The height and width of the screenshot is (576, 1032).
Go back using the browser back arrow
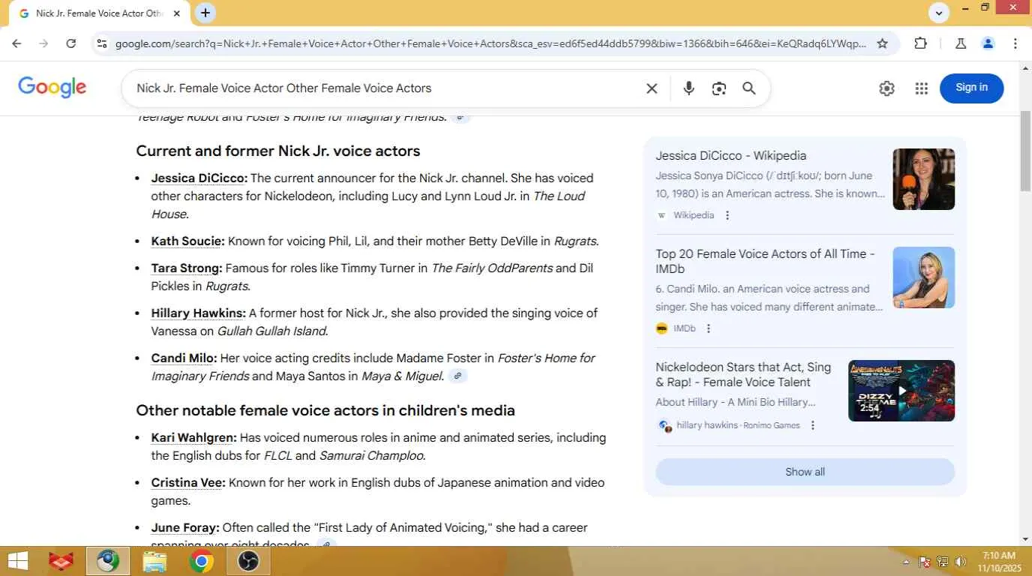16,43
